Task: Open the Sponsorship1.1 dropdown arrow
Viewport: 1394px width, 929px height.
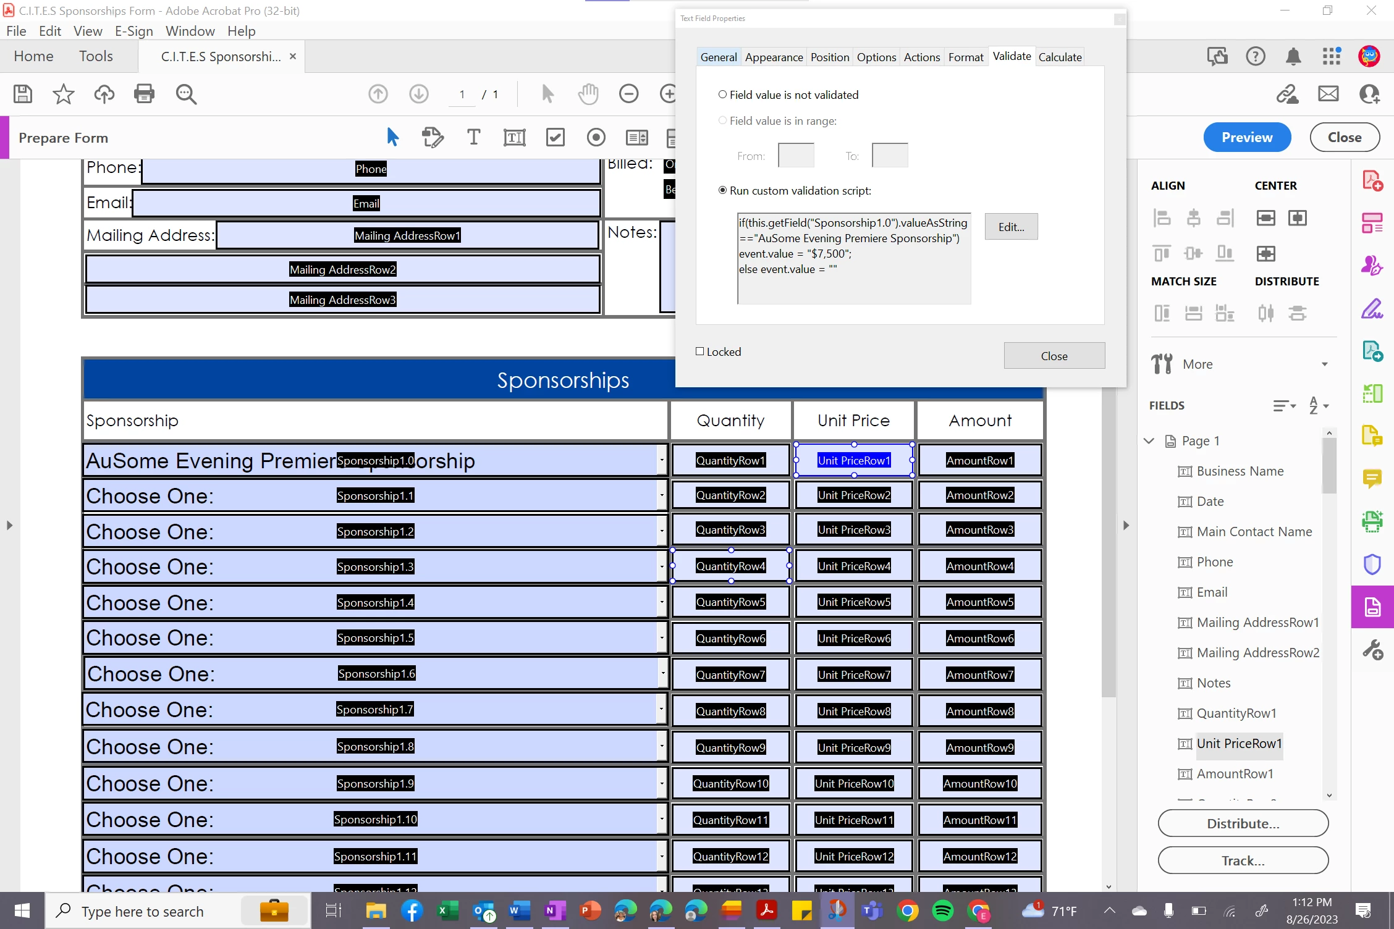Action: (662, 495)
